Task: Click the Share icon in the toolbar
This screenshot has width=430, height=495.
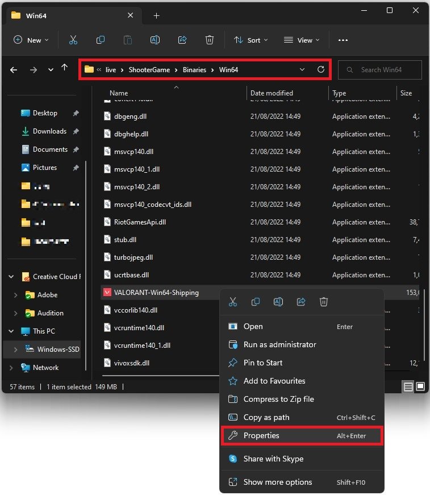Action: pyautogui.click(x=182, y=40)
